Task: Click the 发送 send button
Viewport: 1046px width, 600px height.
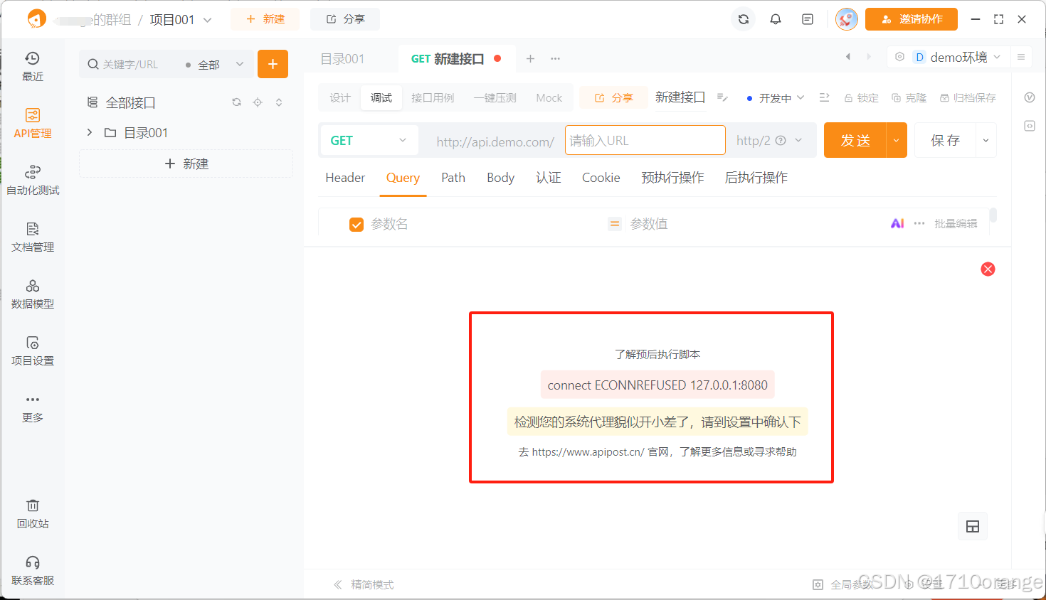Action: 856,140
